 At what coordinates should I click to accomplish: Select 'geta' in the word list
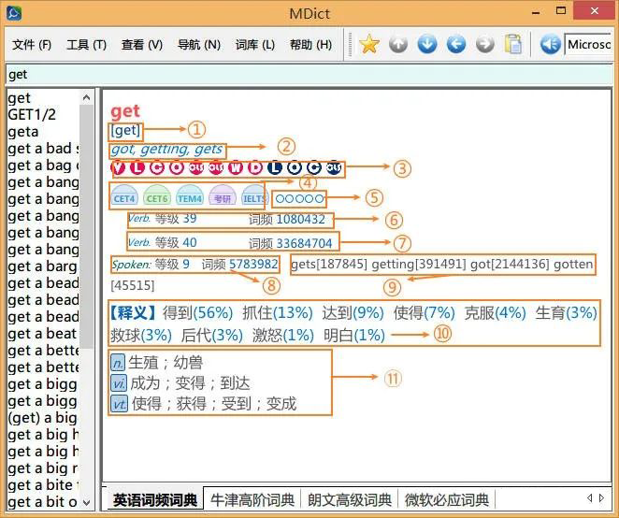(43, 132)
